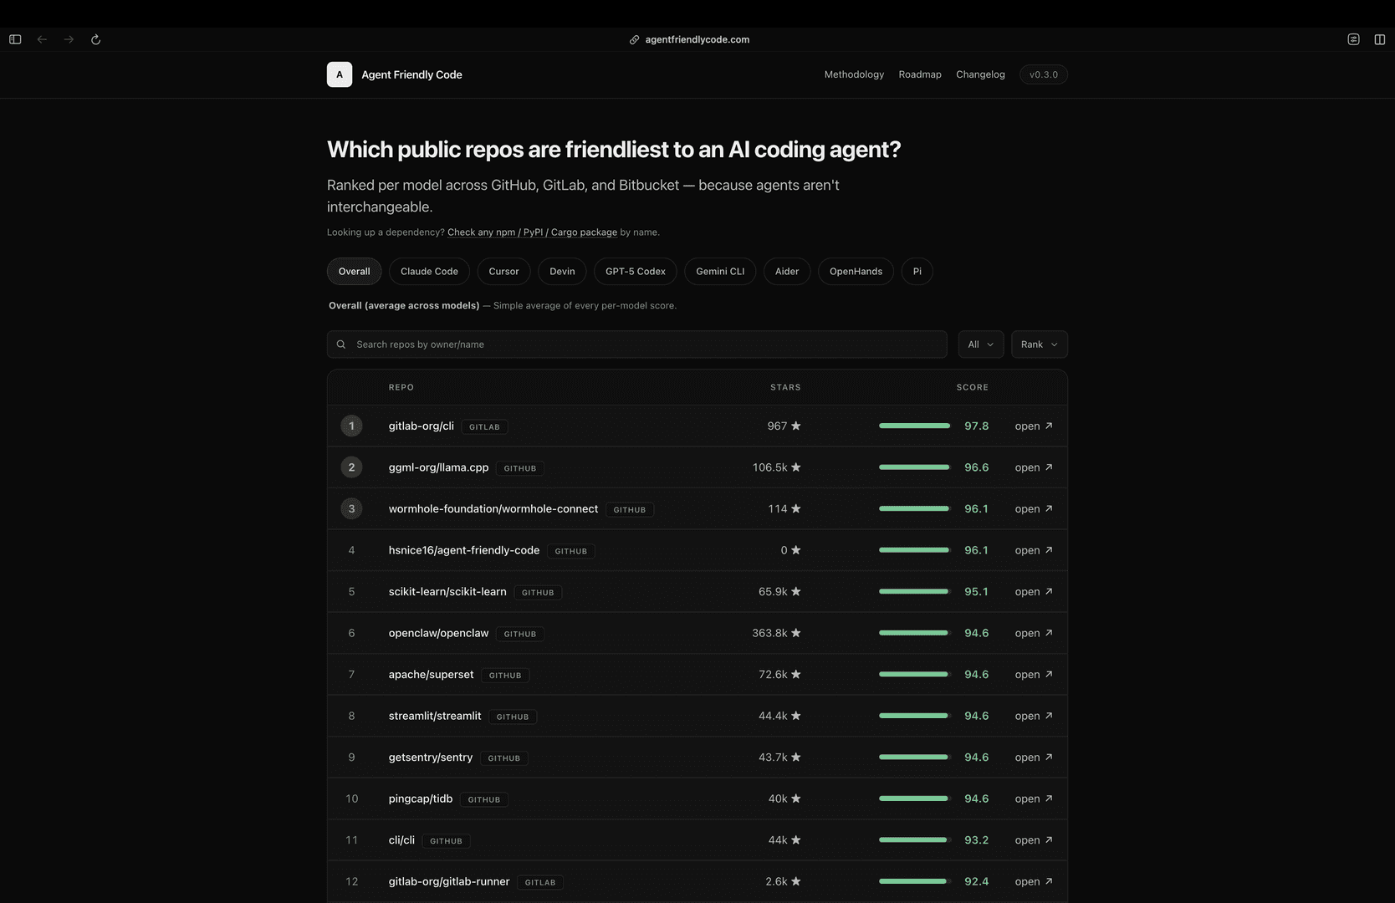Open the getsentry/sentry repo via open link
Screen dimensions: 1395x903
coord(1034,757)
